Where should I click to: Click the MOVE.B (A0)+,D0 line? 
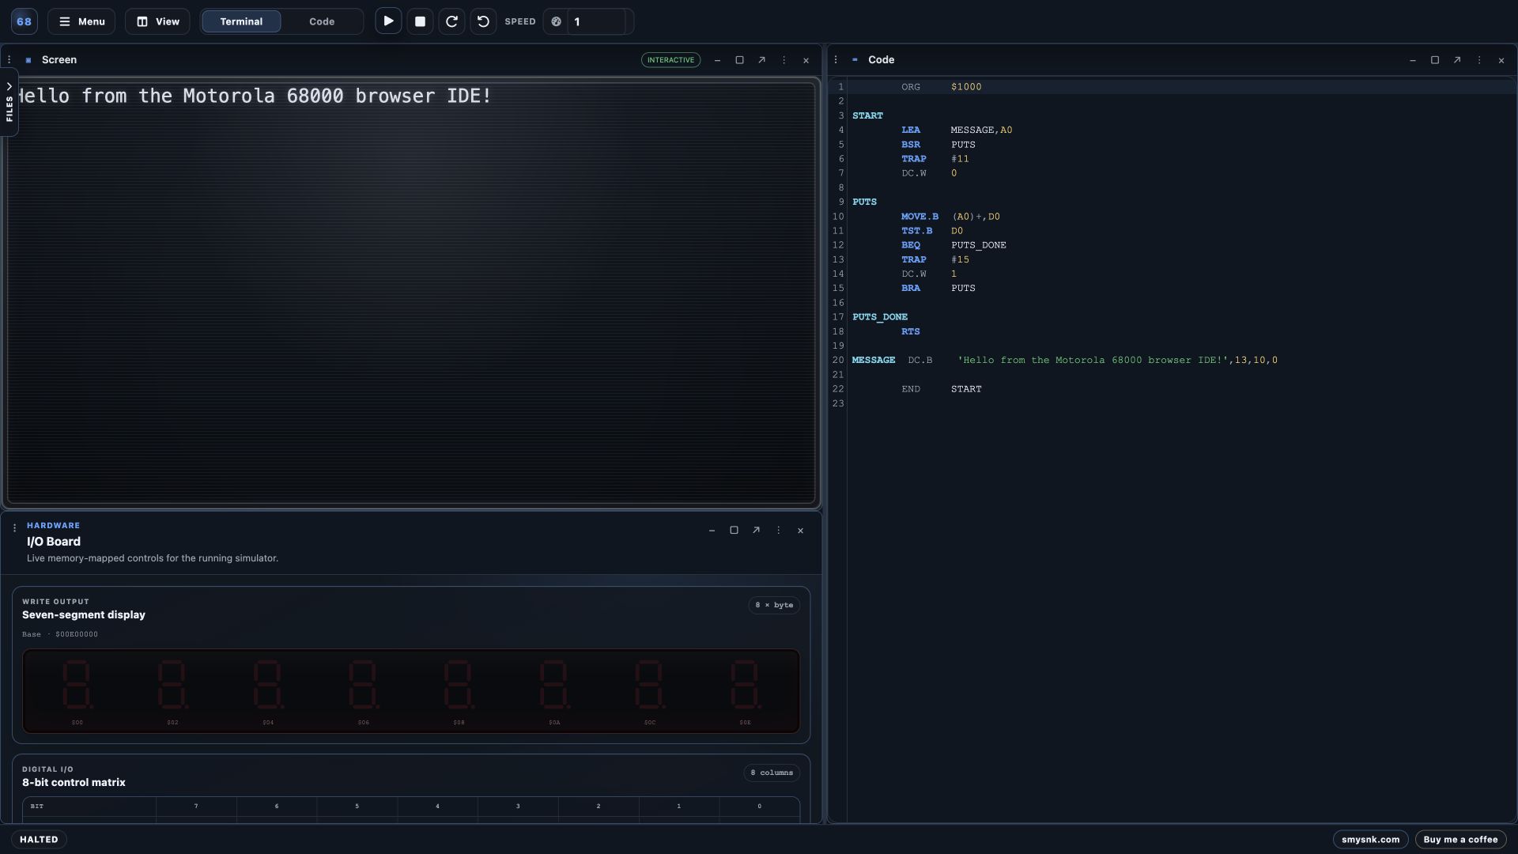[x=950, y=217]
